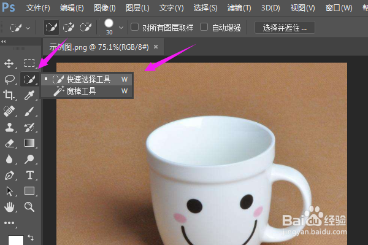Click the Quick Selection tool in toolbox
Screen dimensions: 368x245
[x=29, y=79]
